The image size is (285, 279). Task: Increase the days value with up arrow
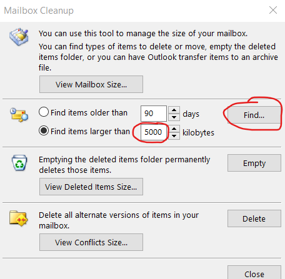[174, 110]
